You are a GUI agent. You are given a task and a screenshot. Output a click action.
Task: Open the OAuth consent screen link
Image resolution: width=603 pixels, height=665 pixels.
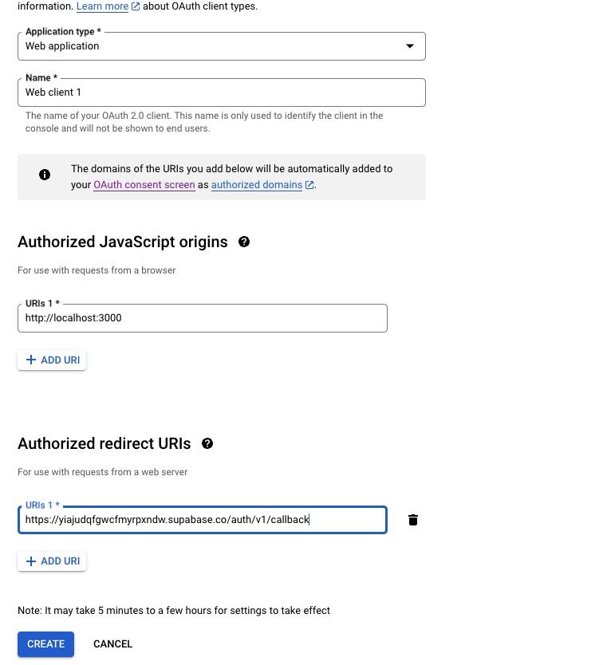point(144,184)
